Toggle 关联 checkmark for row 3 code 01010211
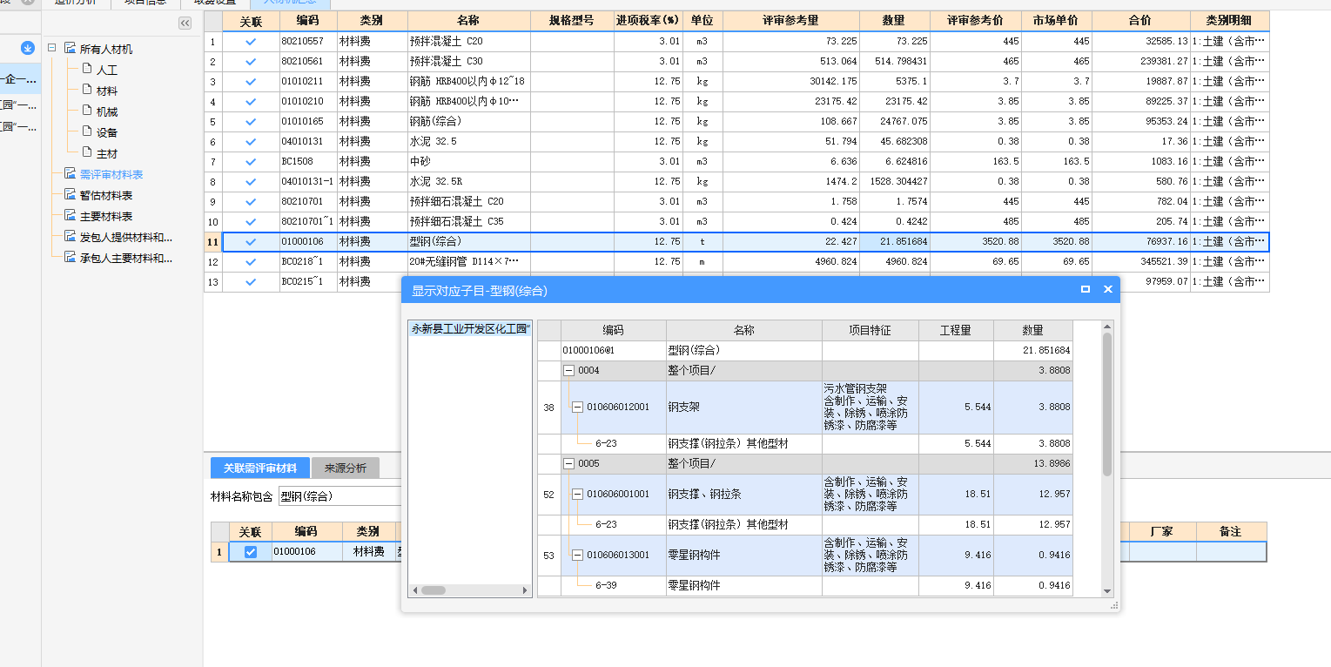The image size is (1331, 667). (251, 81)
